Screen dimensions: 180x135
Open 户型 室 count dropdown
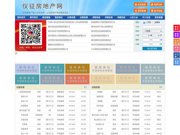pyautogui.click(x=146, y=35)
